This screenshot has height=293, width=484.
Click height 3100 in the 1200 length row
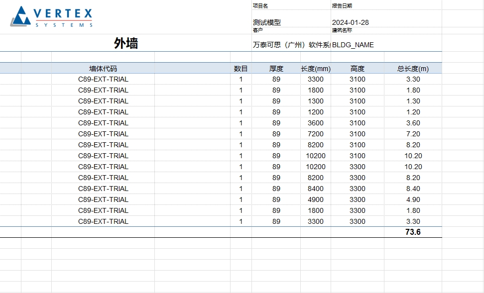[358, 112]
